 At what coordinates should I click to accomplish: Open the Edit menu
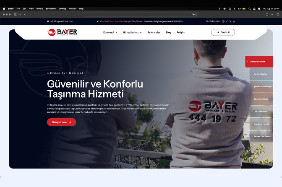tap(24, 9)
